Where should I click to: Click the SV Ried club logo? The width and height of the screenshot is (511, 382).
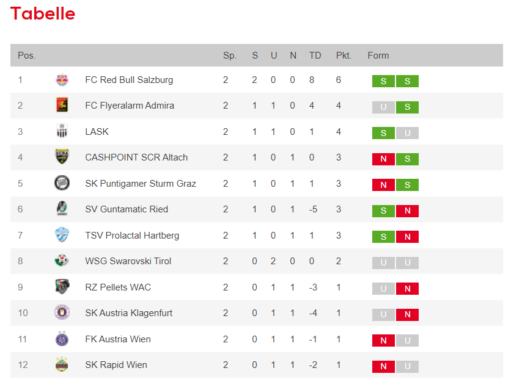click(62, 209)
